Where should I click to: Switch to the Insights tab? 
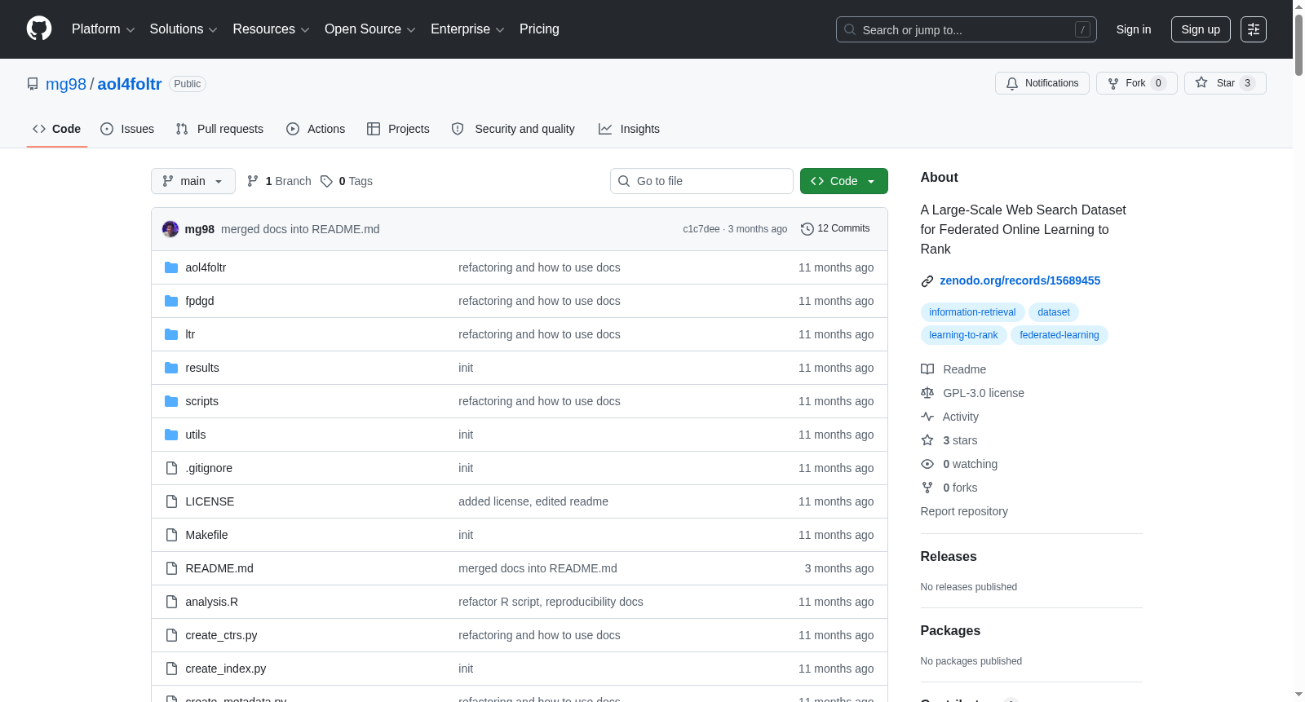pyautogui.click(x=629, y=129)
